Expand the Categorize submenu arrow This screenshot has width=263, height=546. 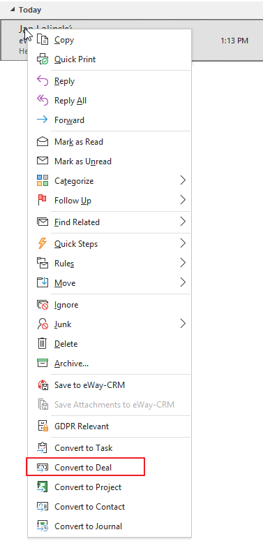point(183,180)
